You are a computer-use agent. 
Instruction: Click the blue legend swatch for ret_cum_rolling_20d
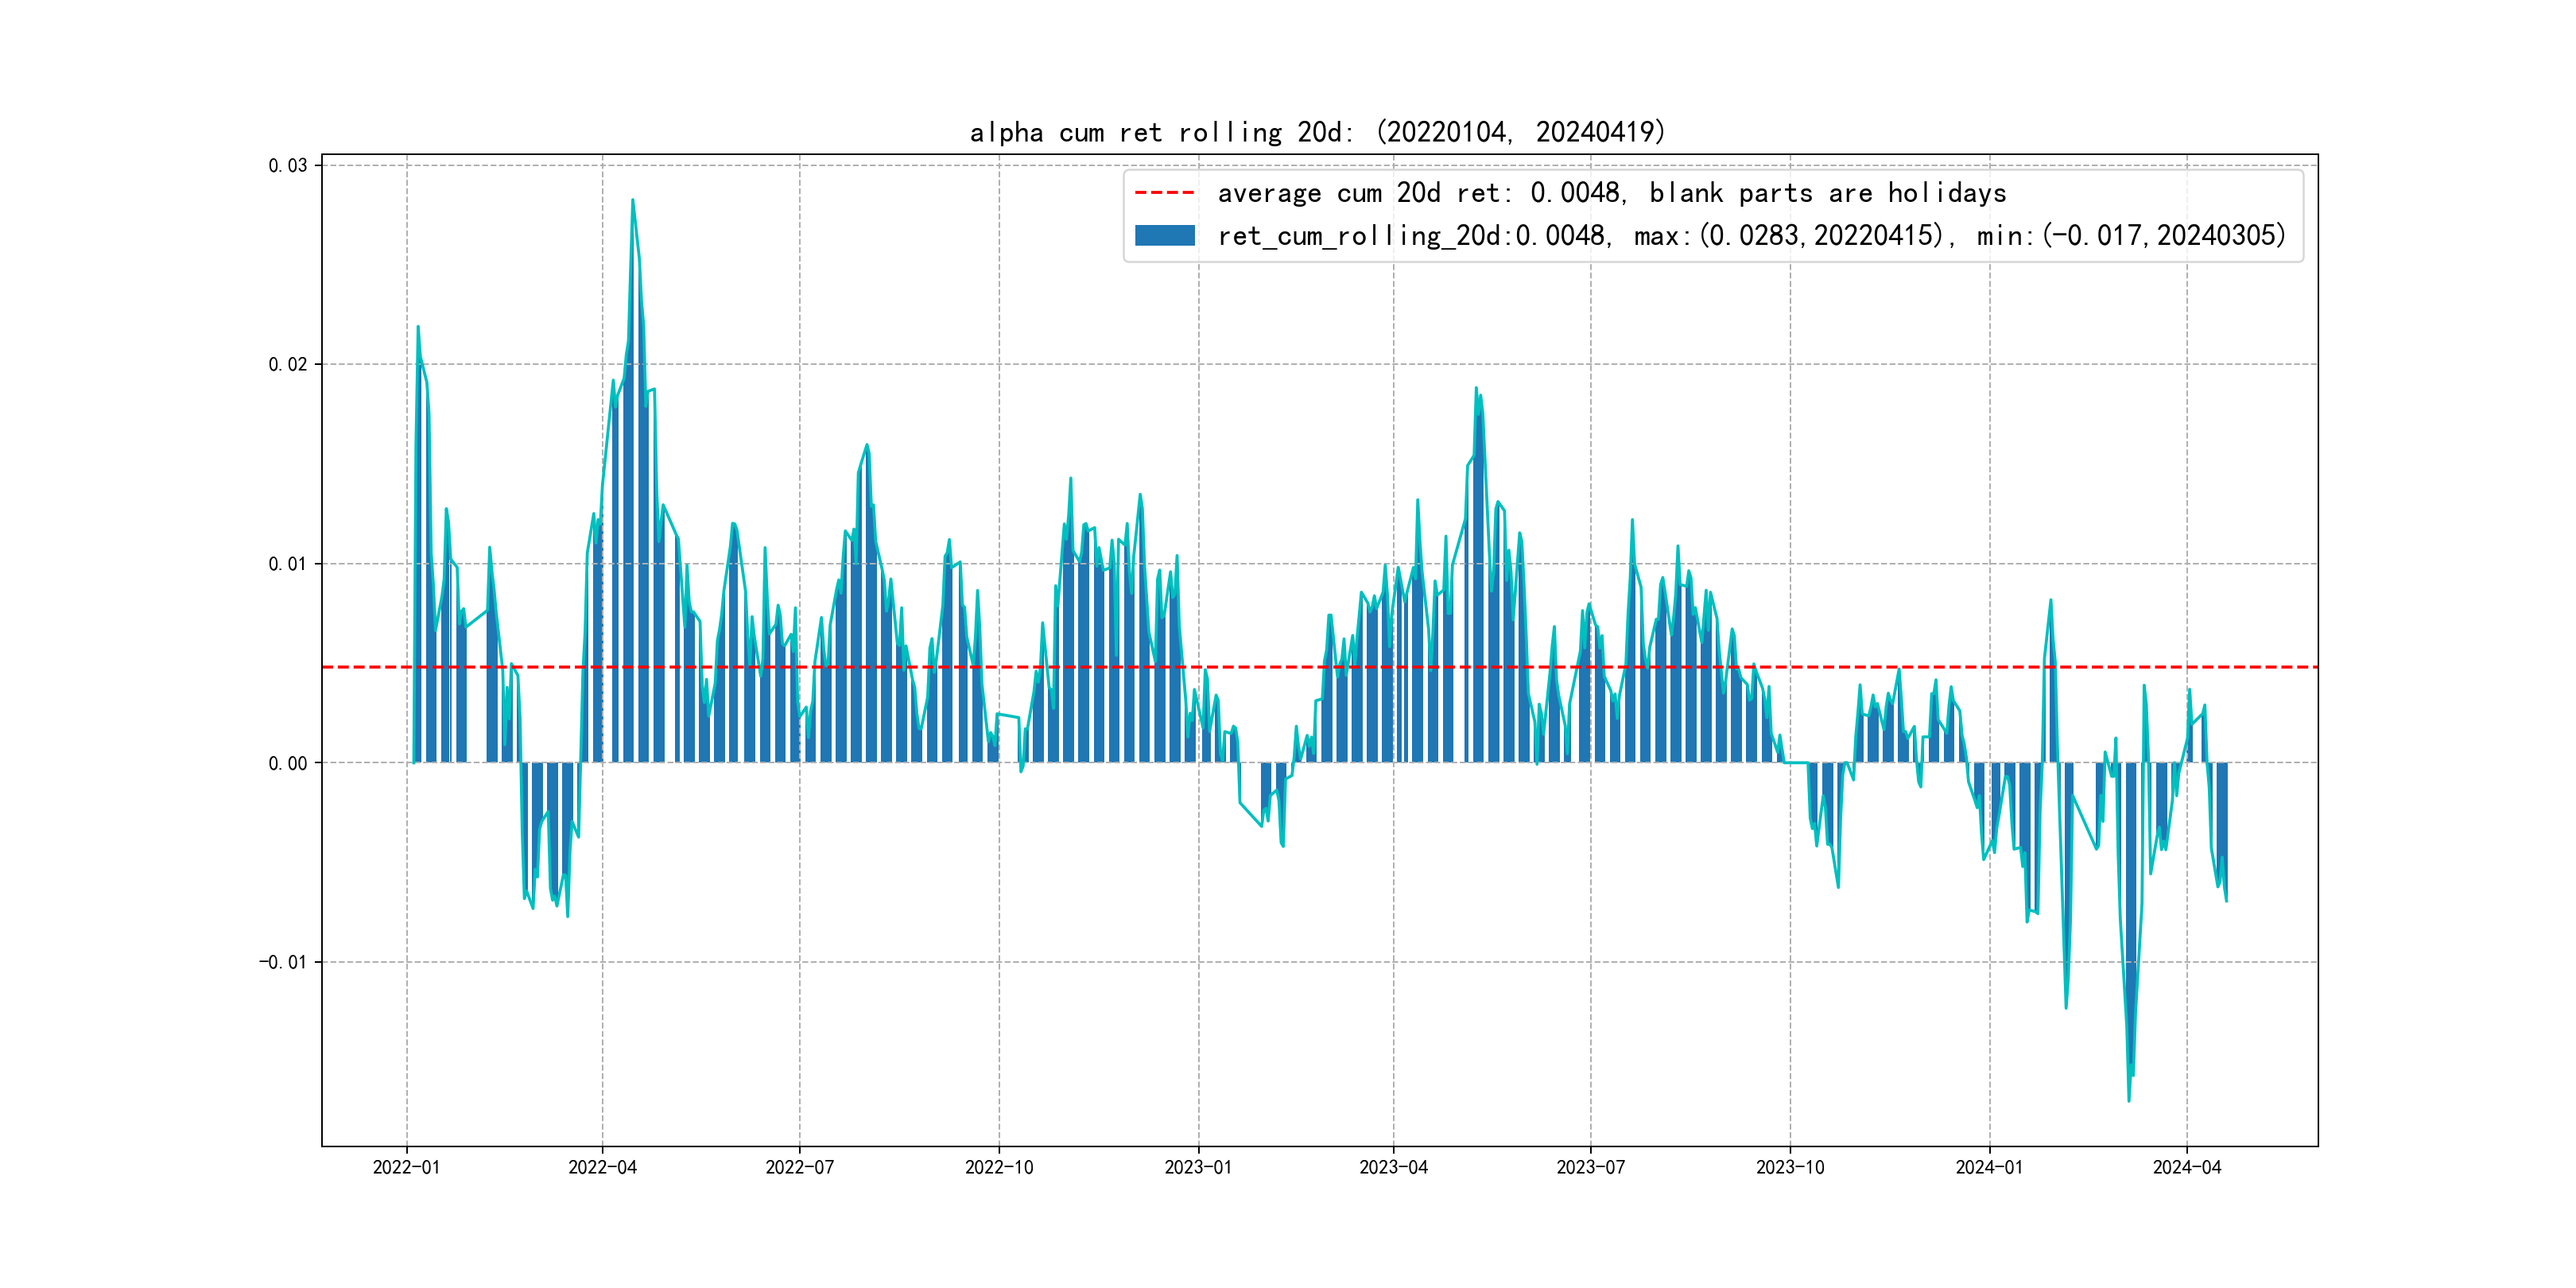click(x=1164, y=236)
